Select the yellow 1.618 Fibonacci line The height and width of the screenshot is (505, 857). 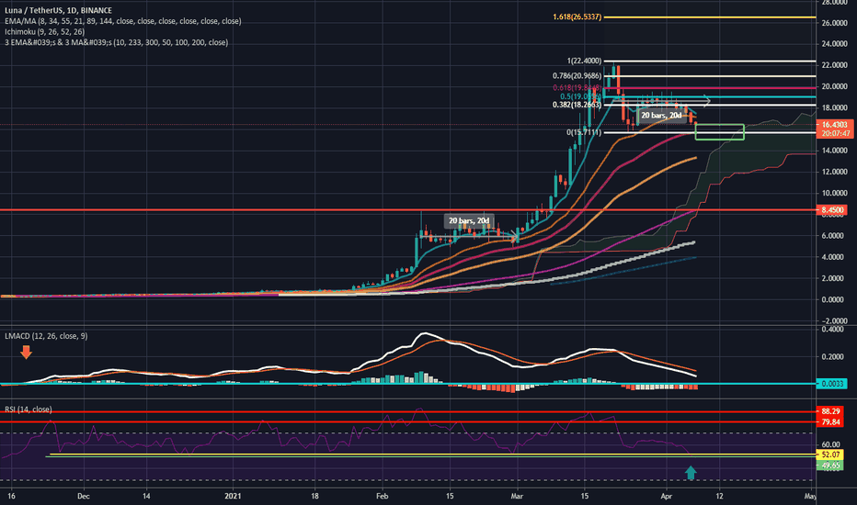point(710,17)
